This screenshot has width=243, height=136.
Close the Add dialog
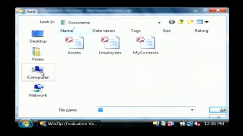[x=218, y=10]
